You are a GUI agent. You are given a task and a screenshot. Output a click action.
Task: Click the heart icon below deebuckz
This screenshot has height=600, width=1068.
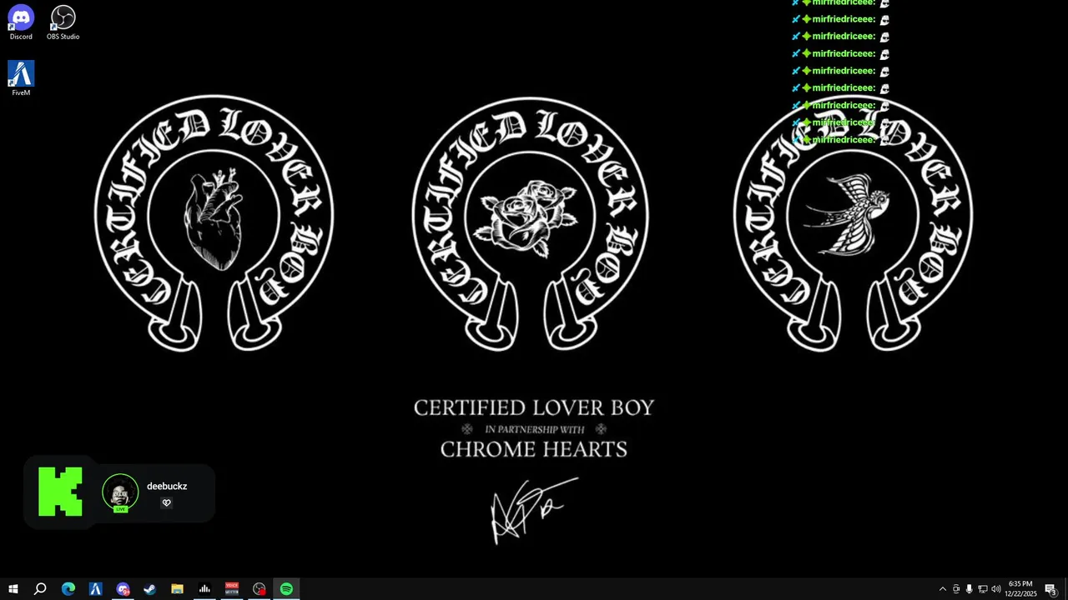pos(166,502)
